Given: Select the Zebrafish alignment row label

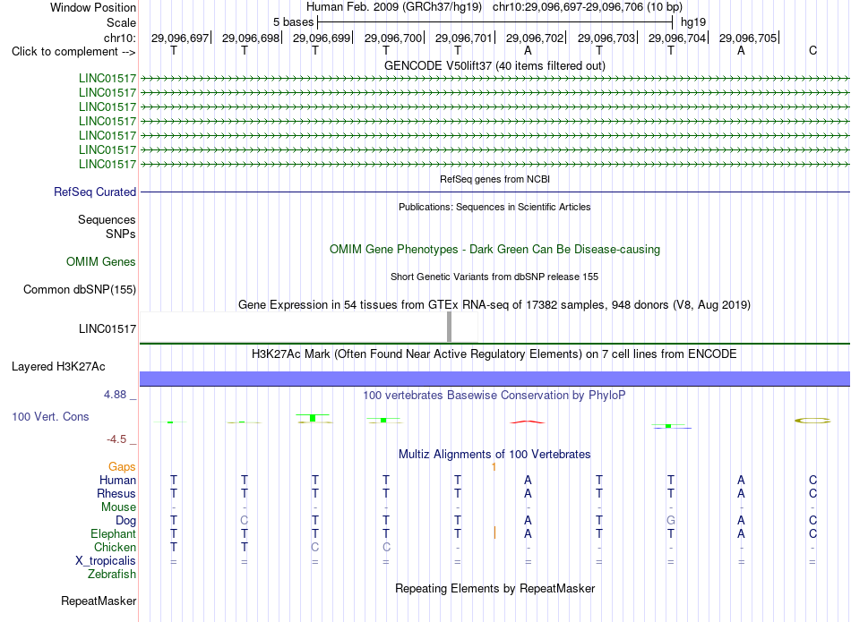Looking at the screenshot, I should pyautogui.click(x=112, y=574).
